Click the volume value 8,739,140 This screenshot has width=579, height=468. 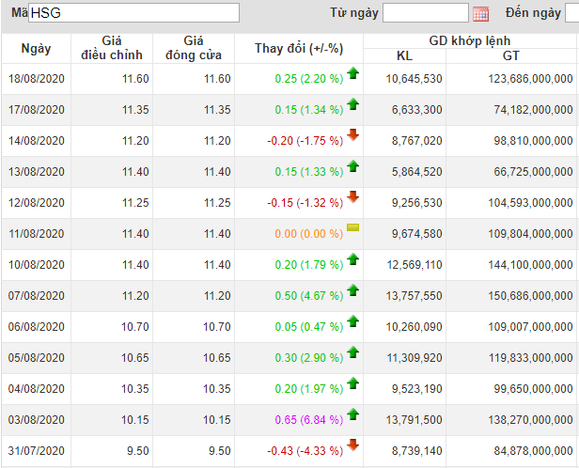tap(417, 451)
